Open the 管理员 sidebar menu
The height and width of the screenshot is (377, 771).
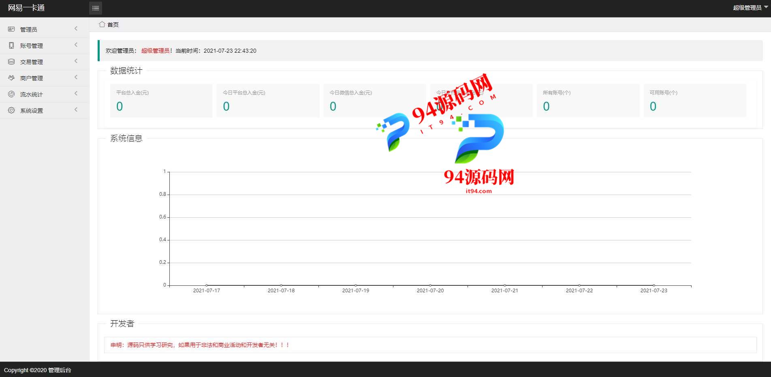(45, 29)
